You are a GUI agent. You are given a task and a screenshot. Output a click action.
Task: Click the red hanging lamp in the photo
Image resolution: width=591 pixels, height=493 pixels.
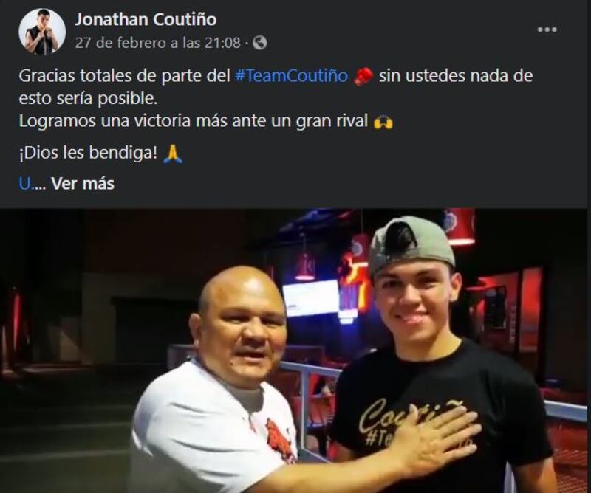point(460,226)
